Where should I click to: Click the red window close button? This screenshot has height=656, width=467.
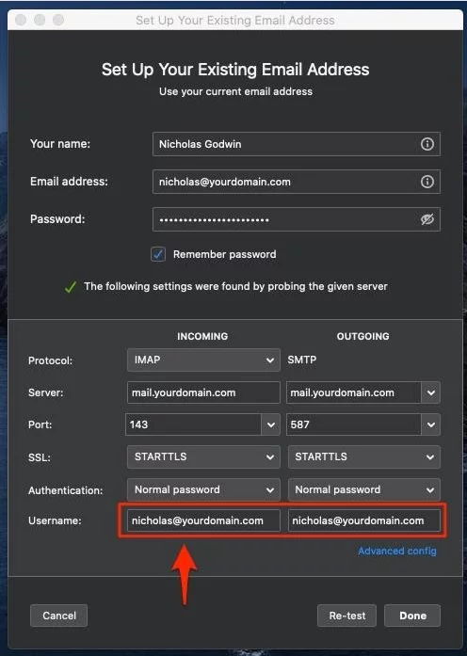pyautogui.click(x=21, y=20)
